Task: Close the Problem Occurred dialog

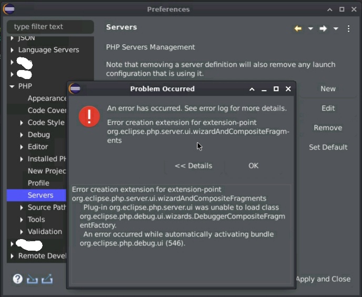Action: tap(288, 89)
